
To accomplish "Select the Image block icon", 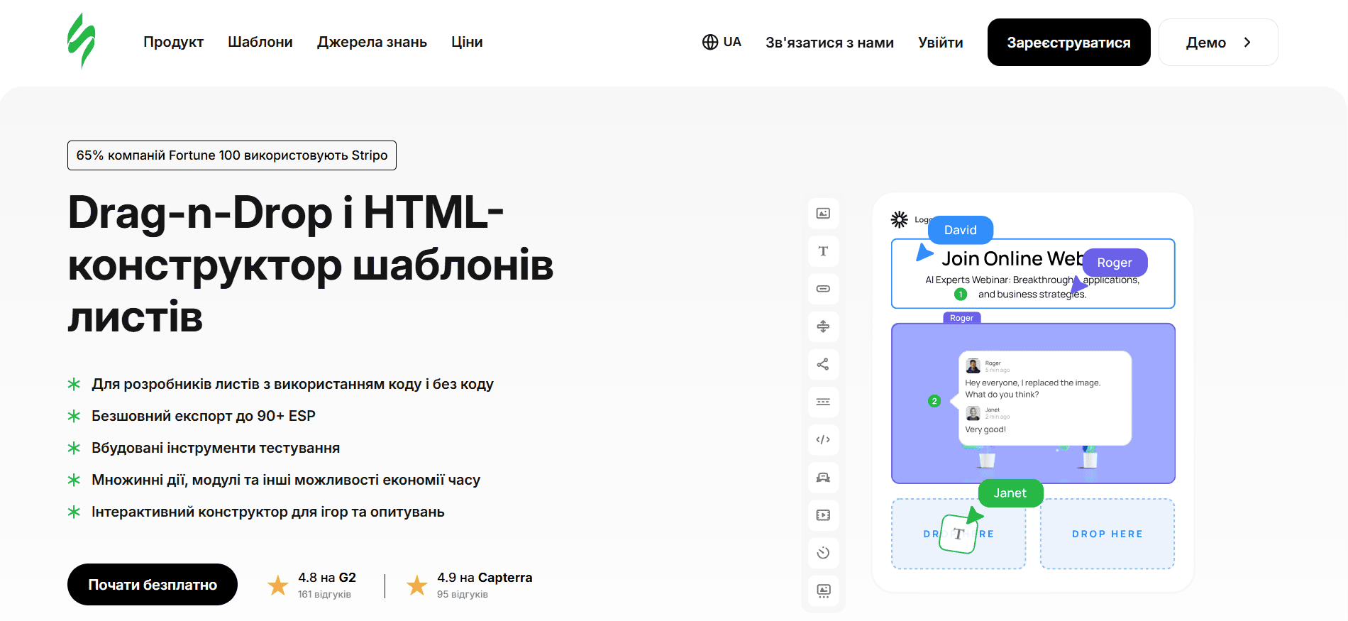I will [x=823, y=214].
